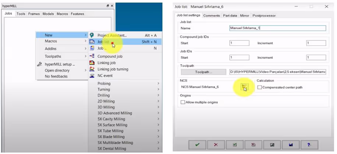Expand the Toolpaths submenu
This screenshot has height=154, width=337.
pos(62,56)
